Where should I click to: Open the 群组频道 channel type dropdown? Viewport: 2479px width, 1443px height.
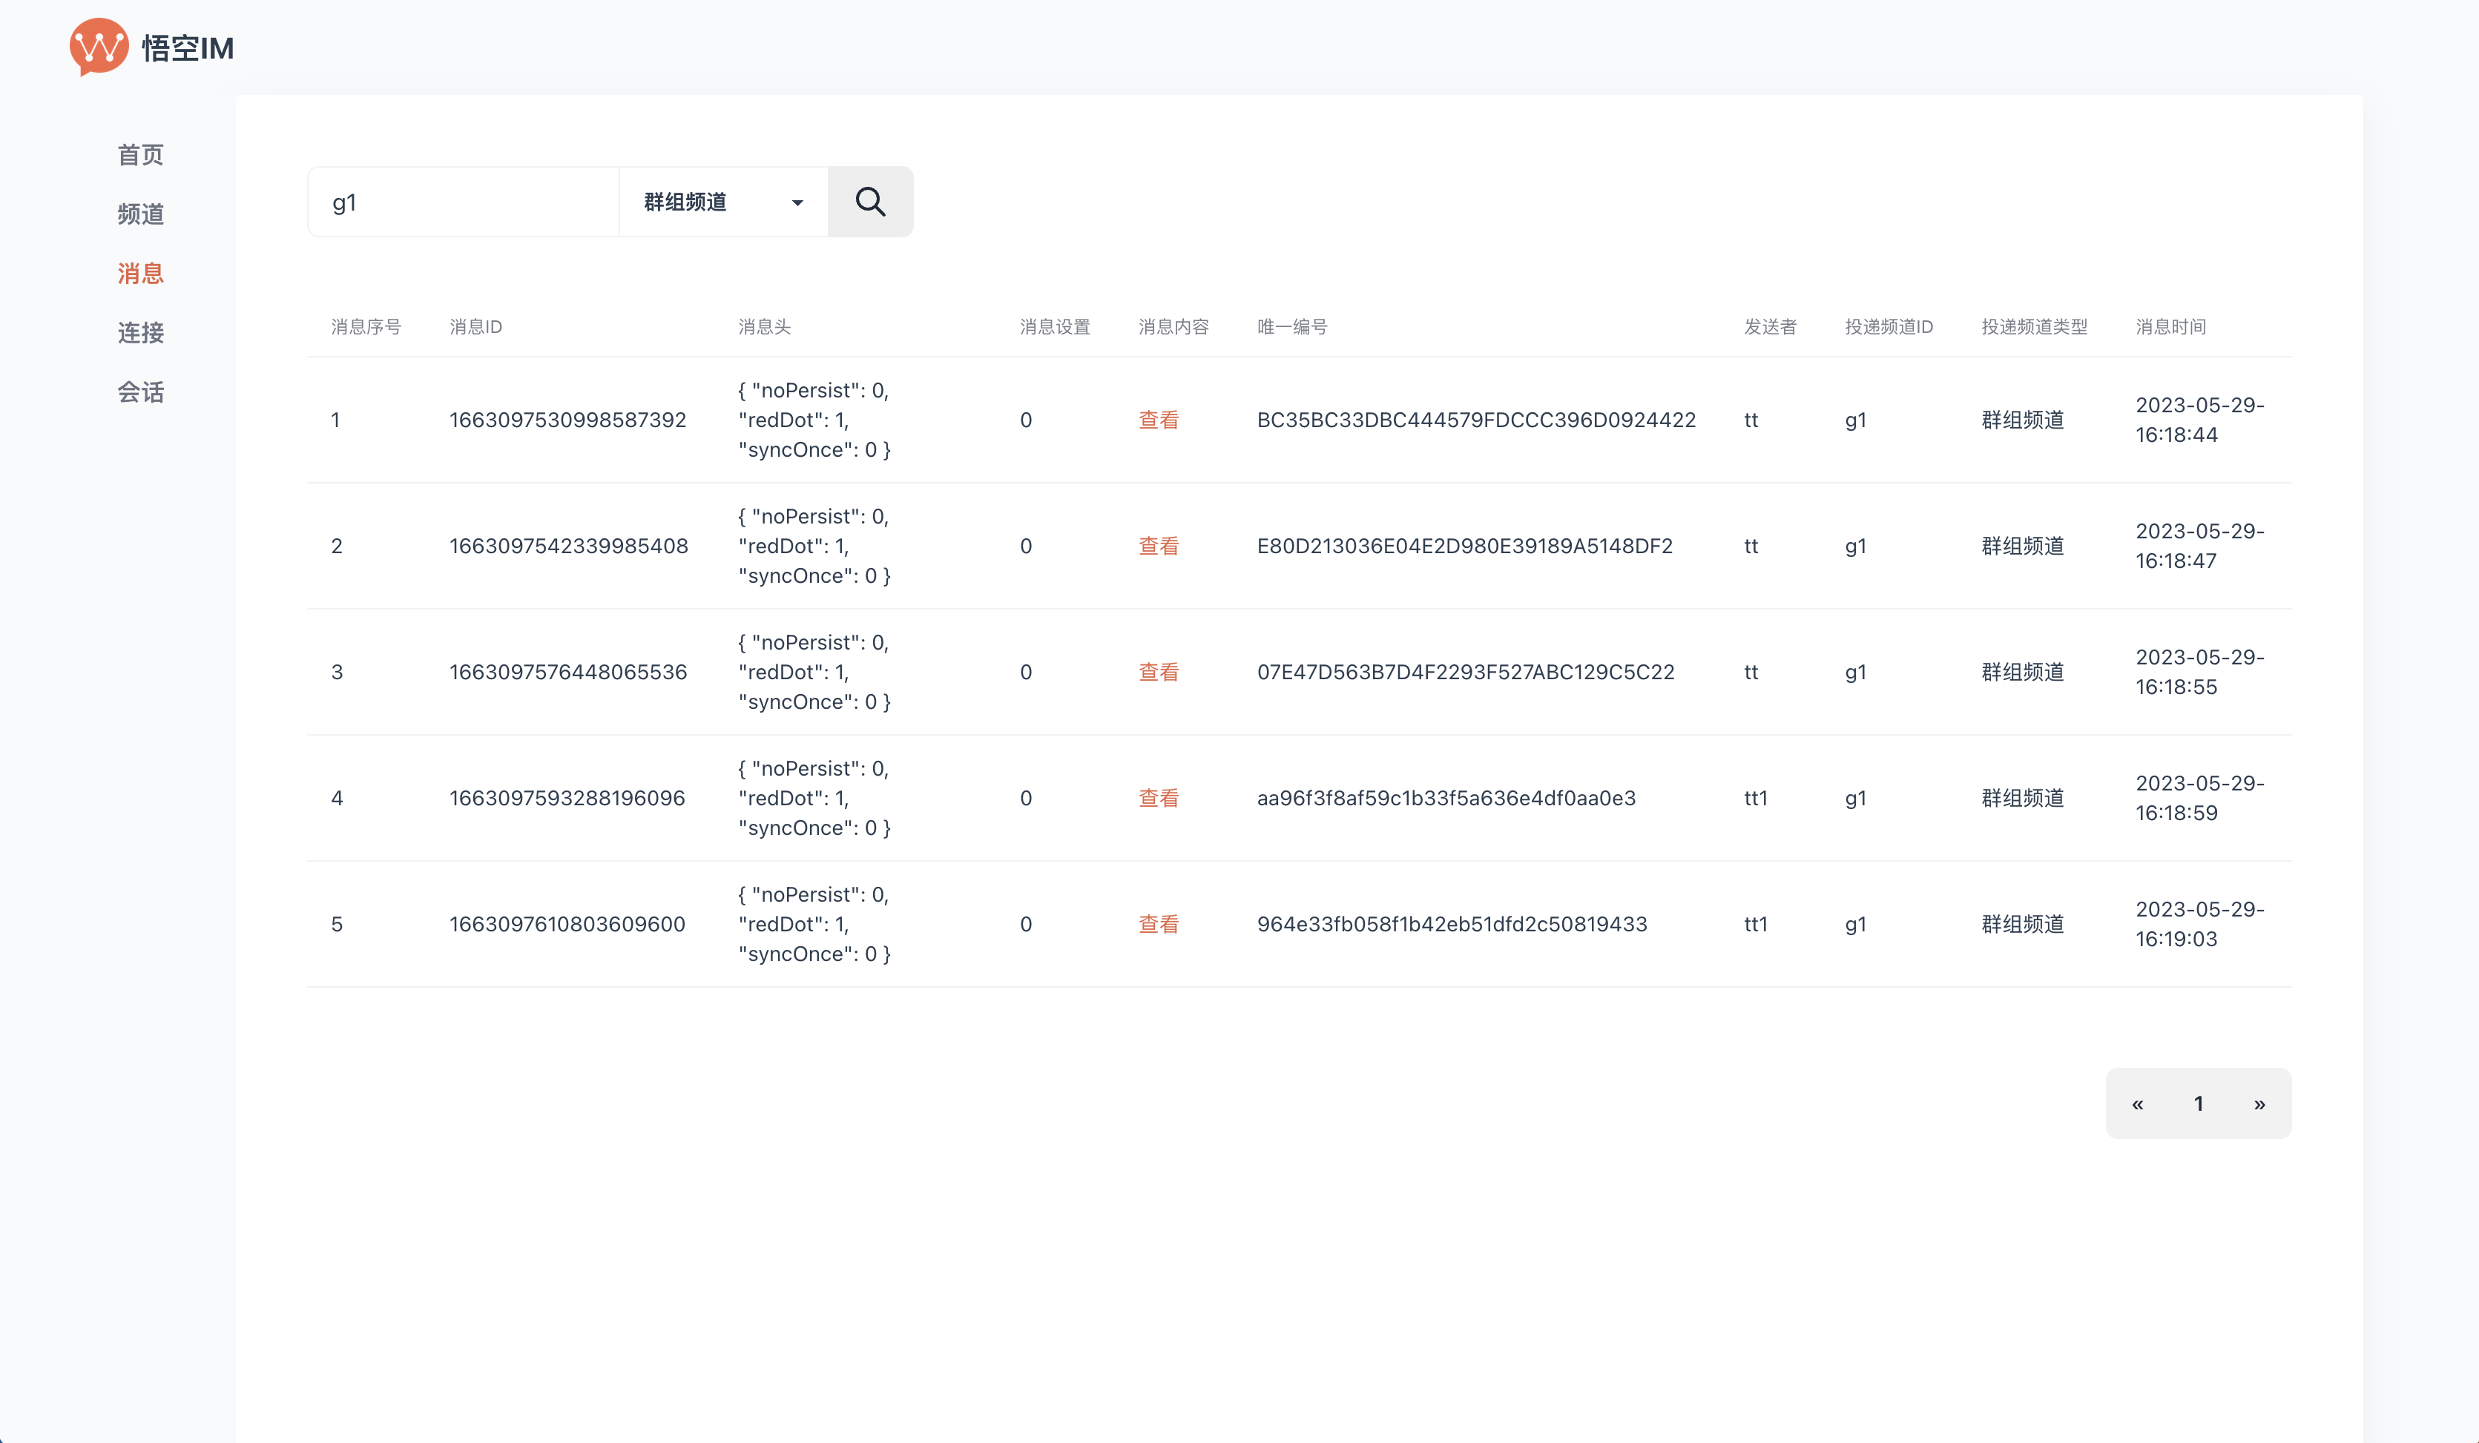[x=722, y=202]
